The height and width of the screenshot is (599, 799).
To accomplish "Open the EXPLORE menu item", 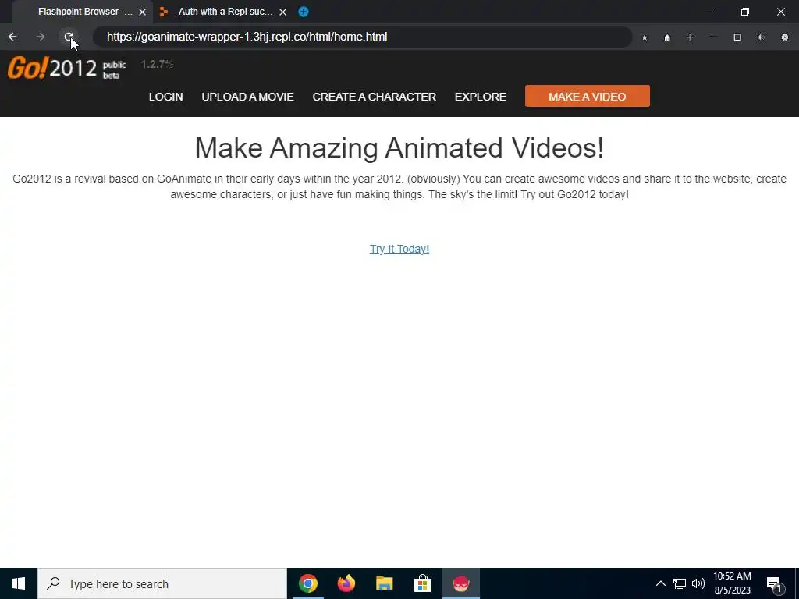I will (x=481, y=97).
